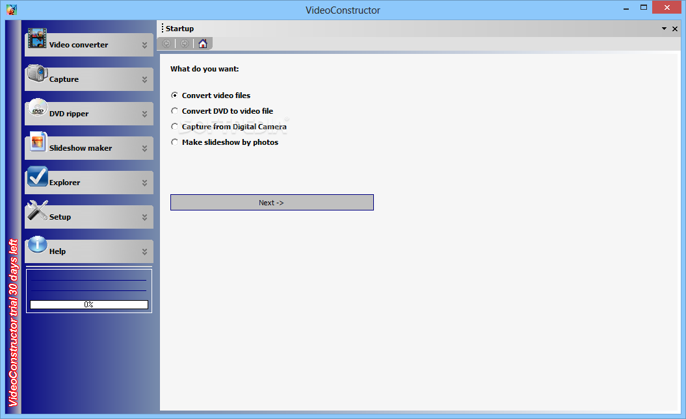Click the Startup panel title
This screenshot has width=686, height=419.
(x=180, y=29)
